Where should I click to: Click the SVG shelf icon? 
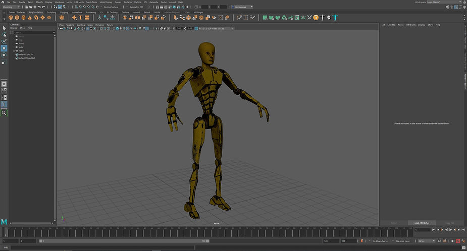tap(87, 18)
